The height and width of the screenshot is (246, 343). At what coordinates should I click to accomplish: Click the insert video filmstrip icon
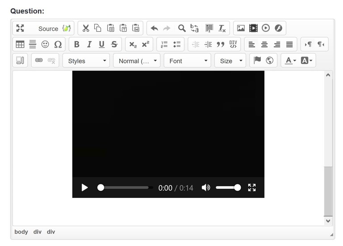253,28
